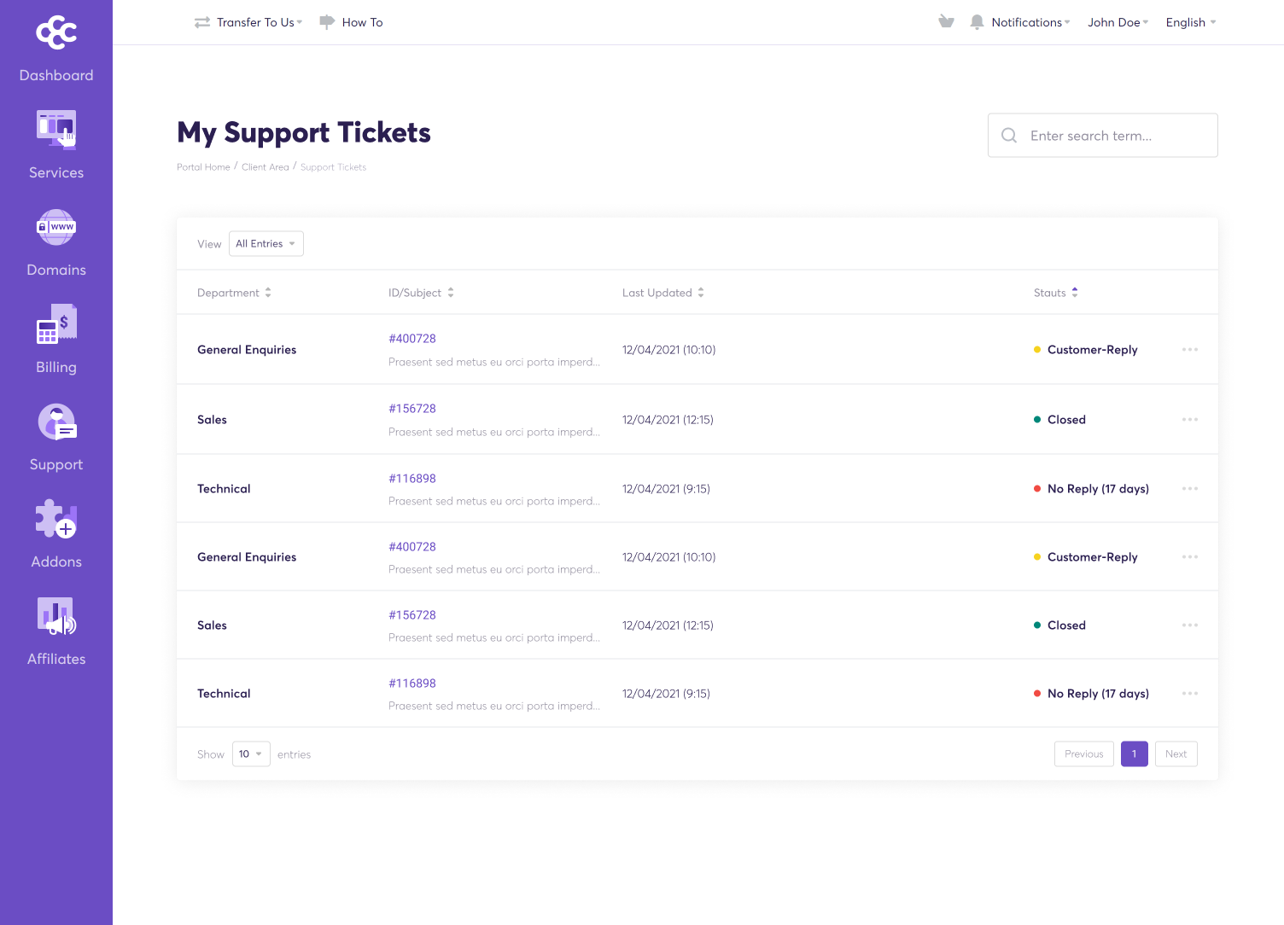Expand the All Entries view dropdown
Screen dimensions: 1284x925
[266, 244]
